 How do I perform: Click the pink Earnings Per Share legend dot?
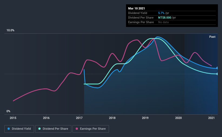coord(77,129)
